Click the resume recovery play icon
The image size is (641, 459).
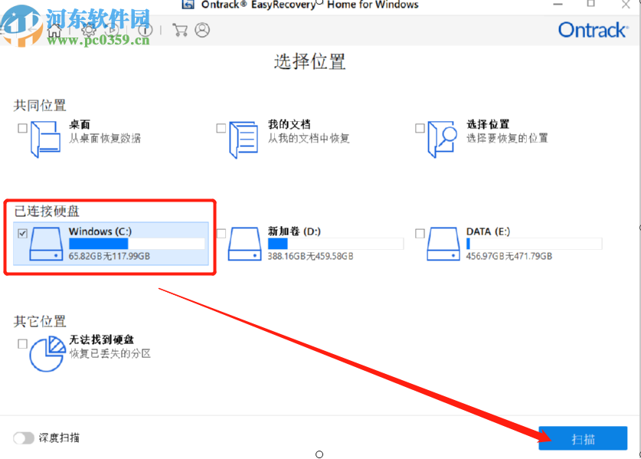[x=112, y=31]
